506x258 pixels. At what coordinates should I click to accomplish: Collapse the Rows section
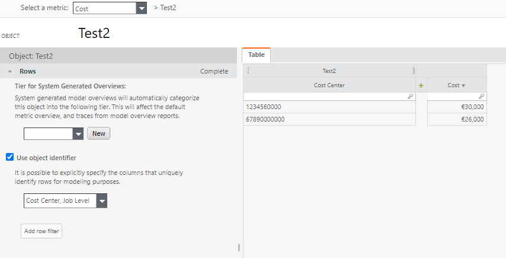[x=10, y=71]
